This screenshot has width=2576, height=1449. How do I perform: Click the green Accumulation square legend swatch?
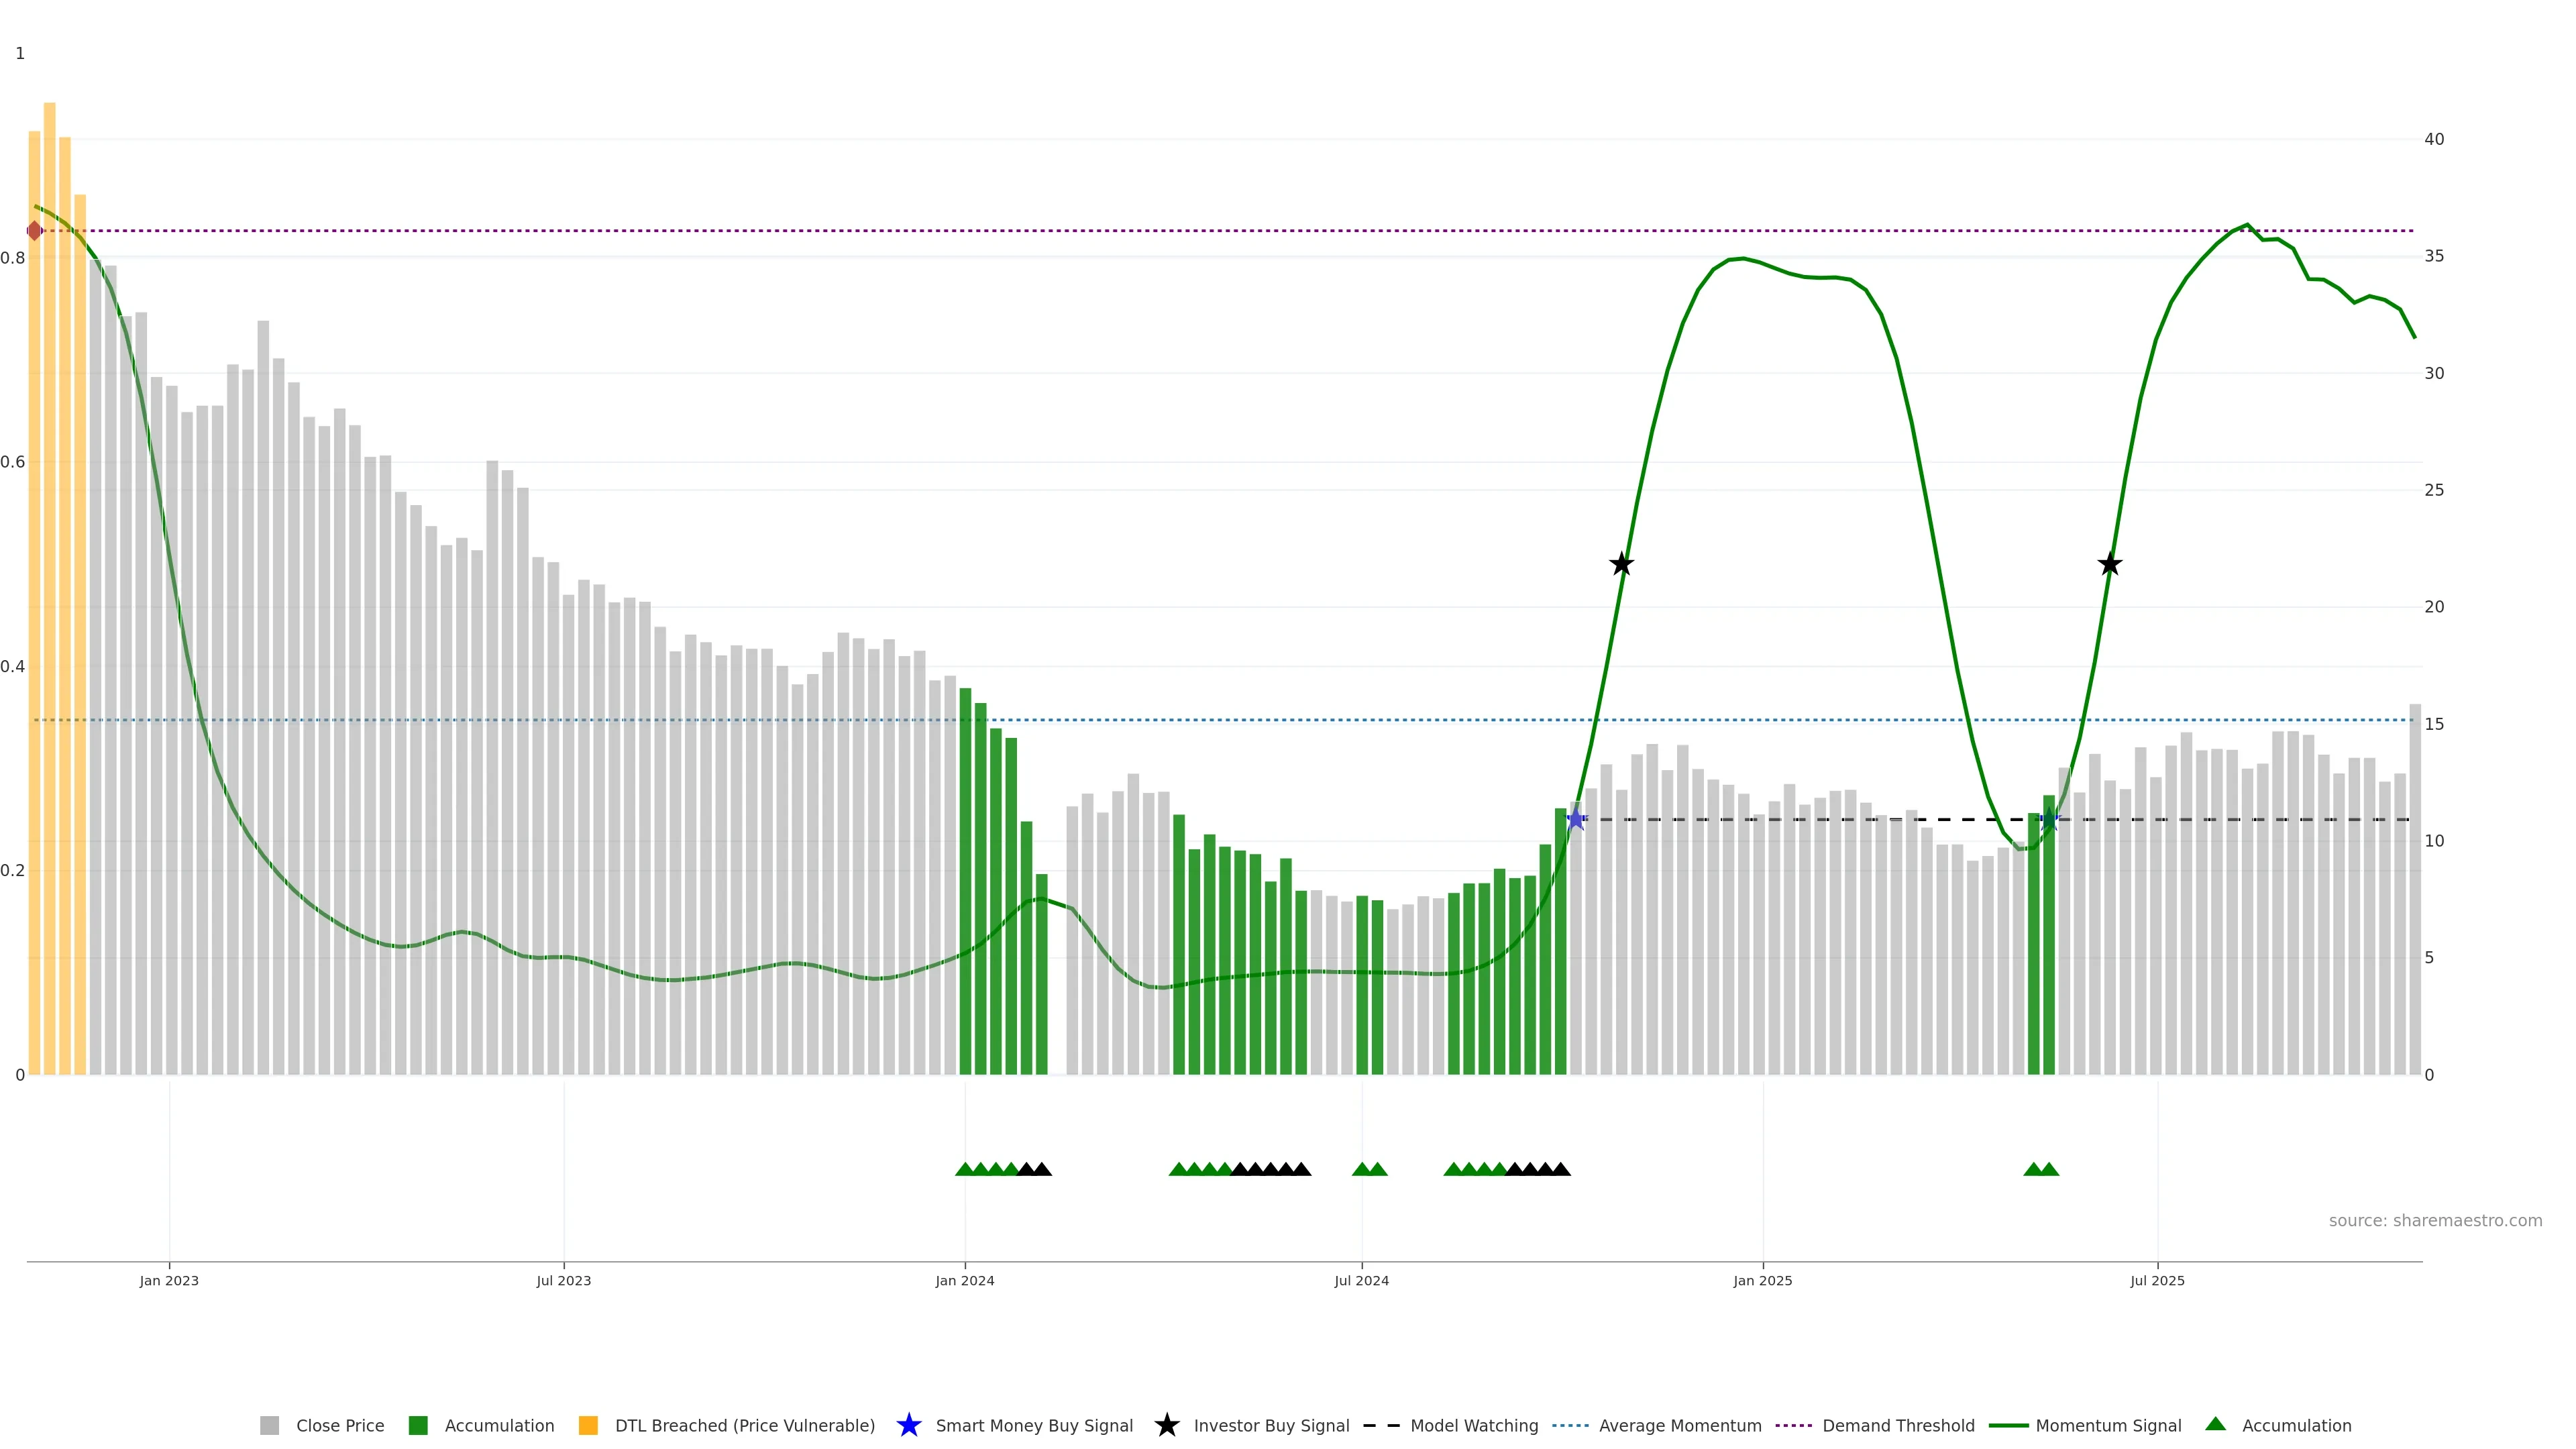pyautogui.click(x=418, y=1425)
